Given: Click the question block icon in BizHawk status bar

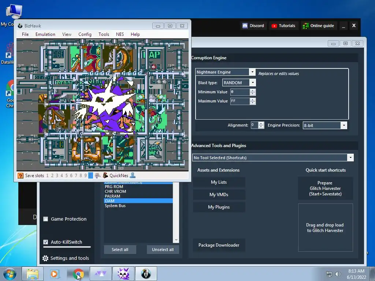Looking at the screenshot, I should (x=21, y=176).
